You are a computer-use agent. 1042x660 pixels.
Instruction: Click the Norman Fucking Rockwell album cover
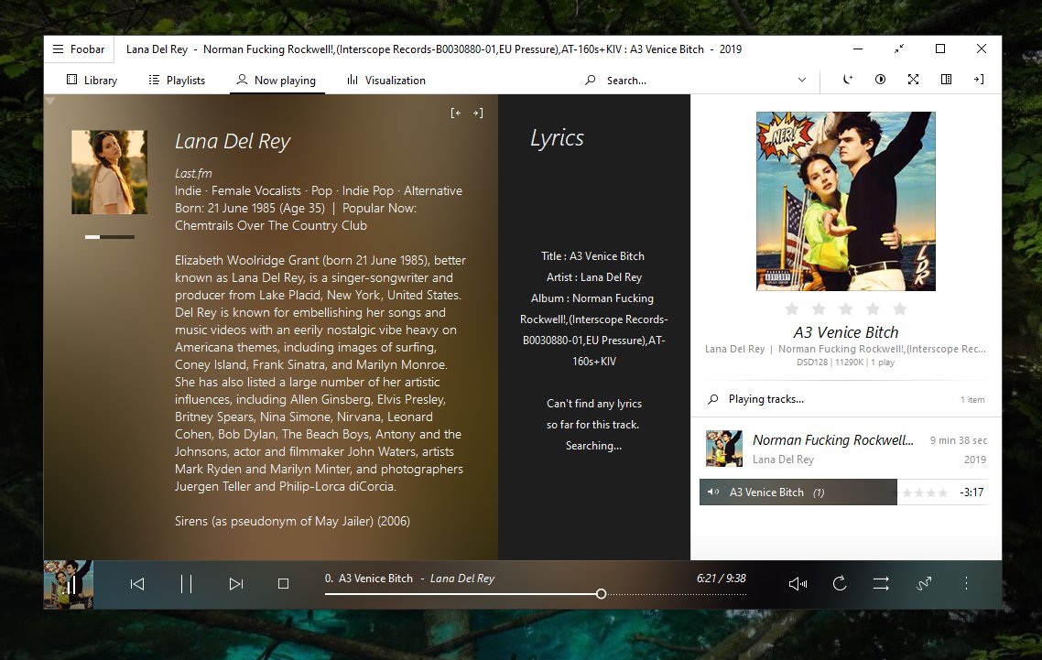(846, 201)
